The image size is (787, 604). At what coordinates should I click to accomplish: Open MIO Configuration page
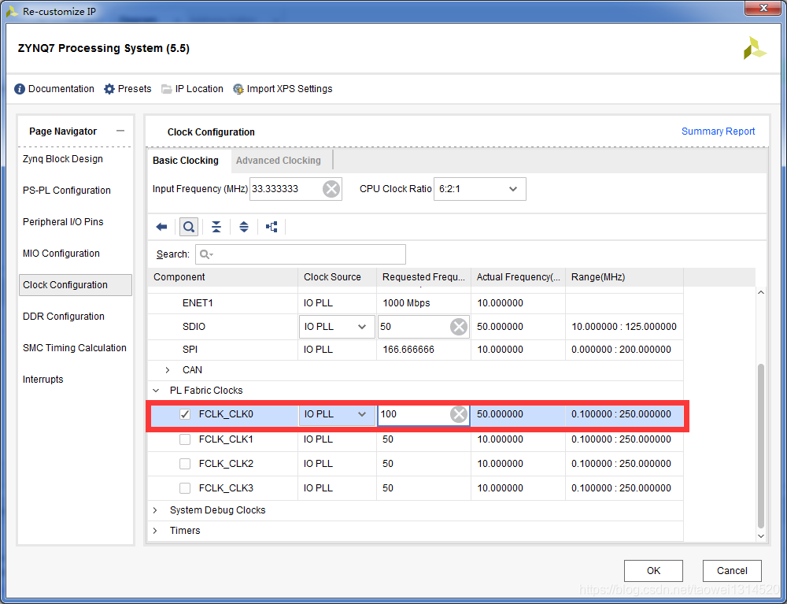pos(61,254)
